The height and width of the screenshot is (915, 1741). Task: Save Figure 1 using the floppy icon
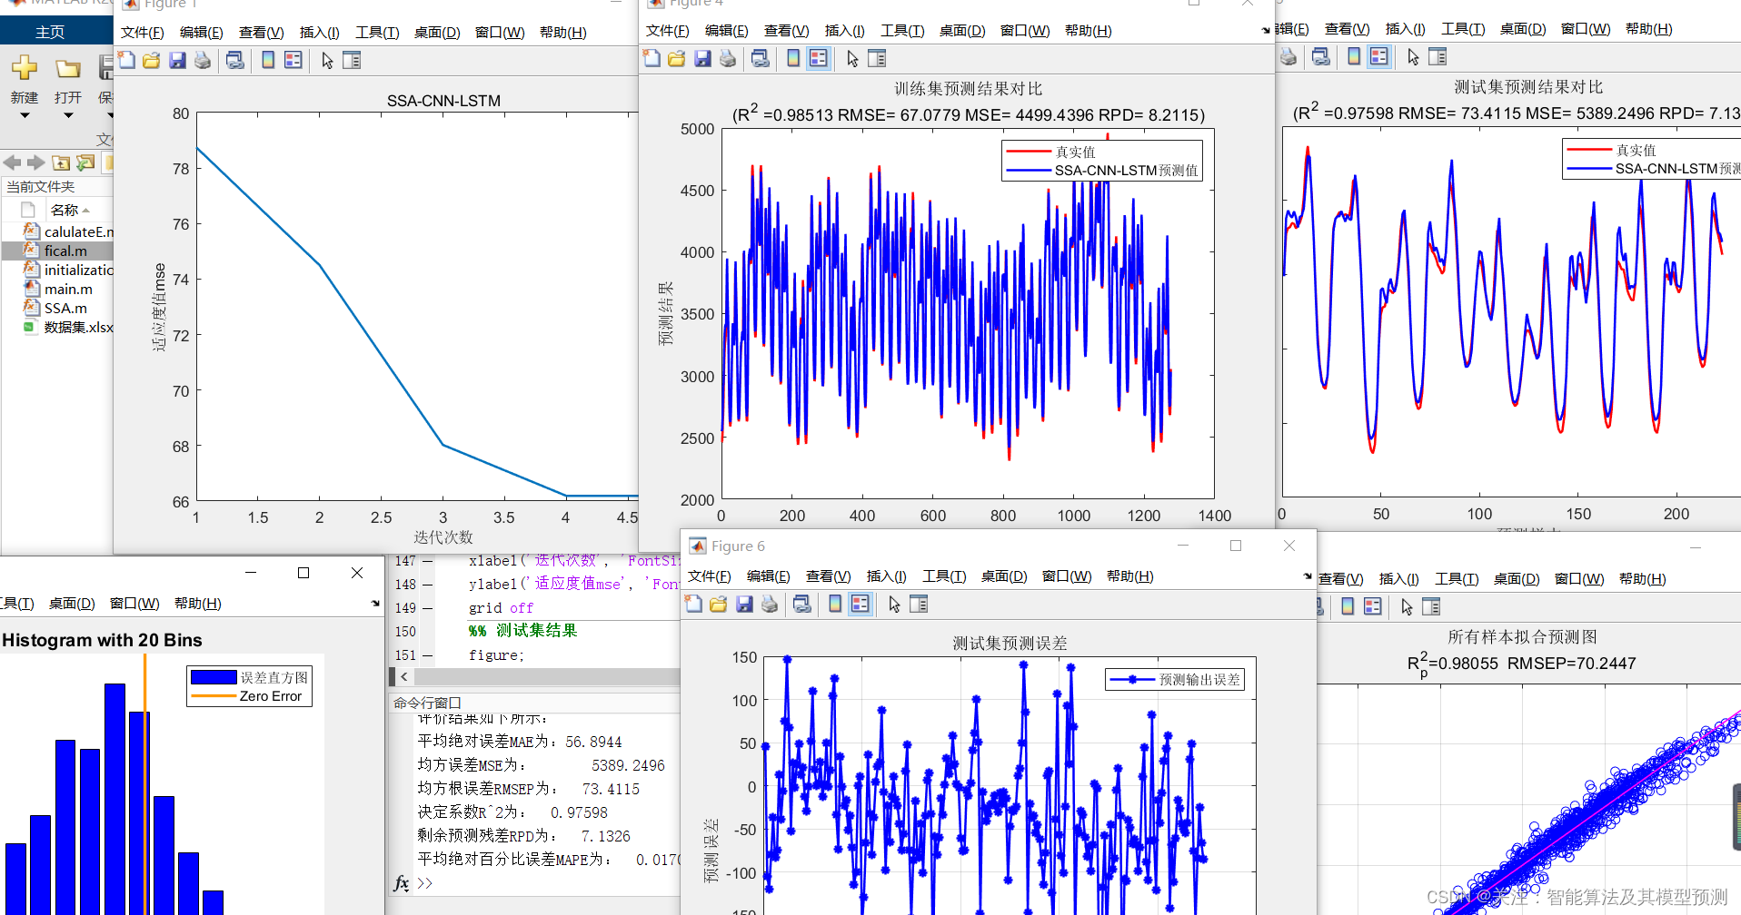coord(177,60)
